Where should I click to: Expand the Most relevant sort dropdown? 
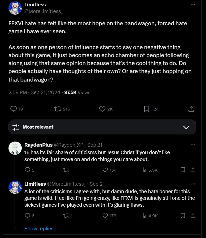click(x=186, y=127)
